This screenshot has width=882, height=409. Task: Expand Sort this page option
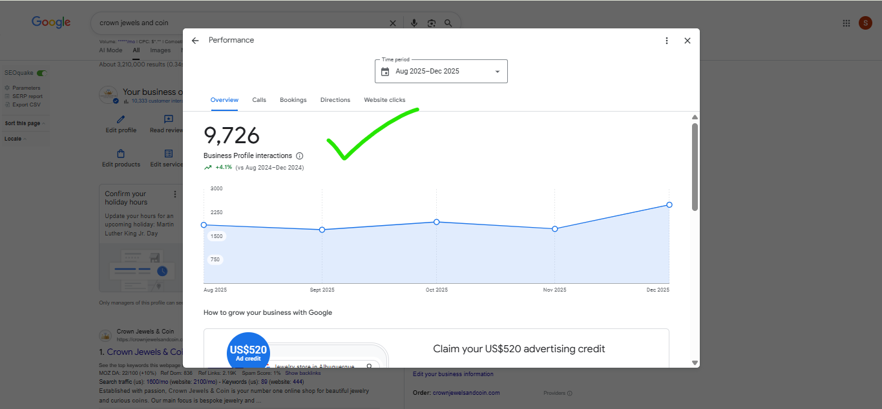(x=25, y=123)
